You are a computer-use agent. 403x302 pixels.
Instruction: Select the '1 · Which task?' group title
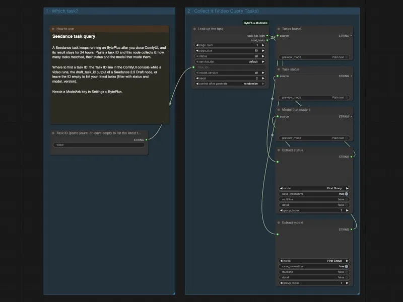coord(62,11)
